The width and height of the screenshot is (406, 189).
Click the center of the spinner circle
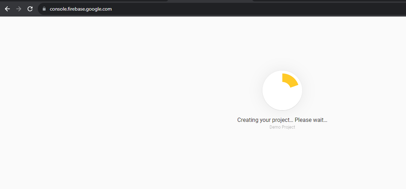pos(282,90)
